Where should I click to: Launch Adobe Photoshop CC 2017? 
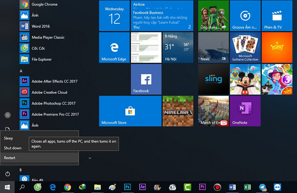coord(48,103)
